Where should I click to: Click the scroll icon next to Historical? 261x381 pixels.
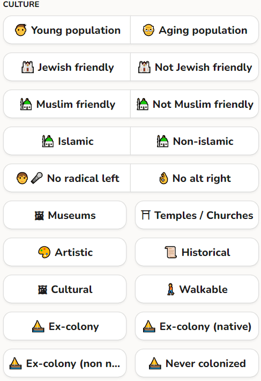point(171,252)
